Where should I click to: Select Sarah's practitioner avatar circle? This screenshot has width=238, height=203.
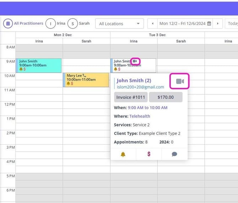pyautogui.click(x=72, y=24)
